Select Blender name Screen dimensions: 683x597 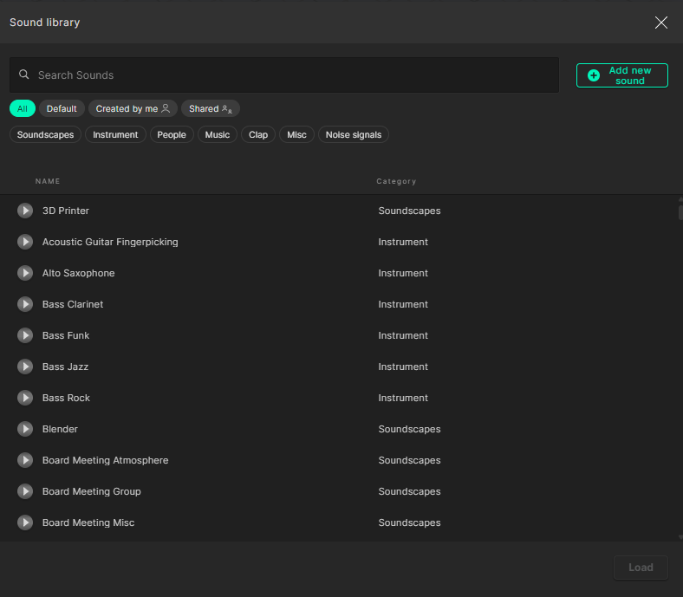coord(60,430)
